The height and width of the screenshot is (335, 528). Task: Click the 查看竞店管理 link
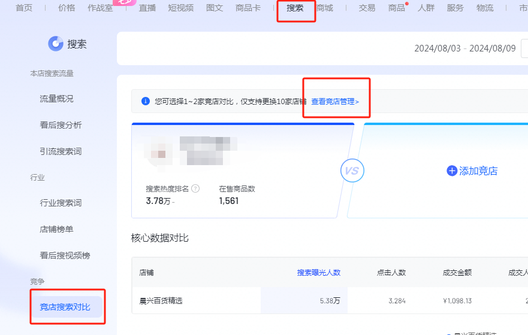[x=335, y=102]
